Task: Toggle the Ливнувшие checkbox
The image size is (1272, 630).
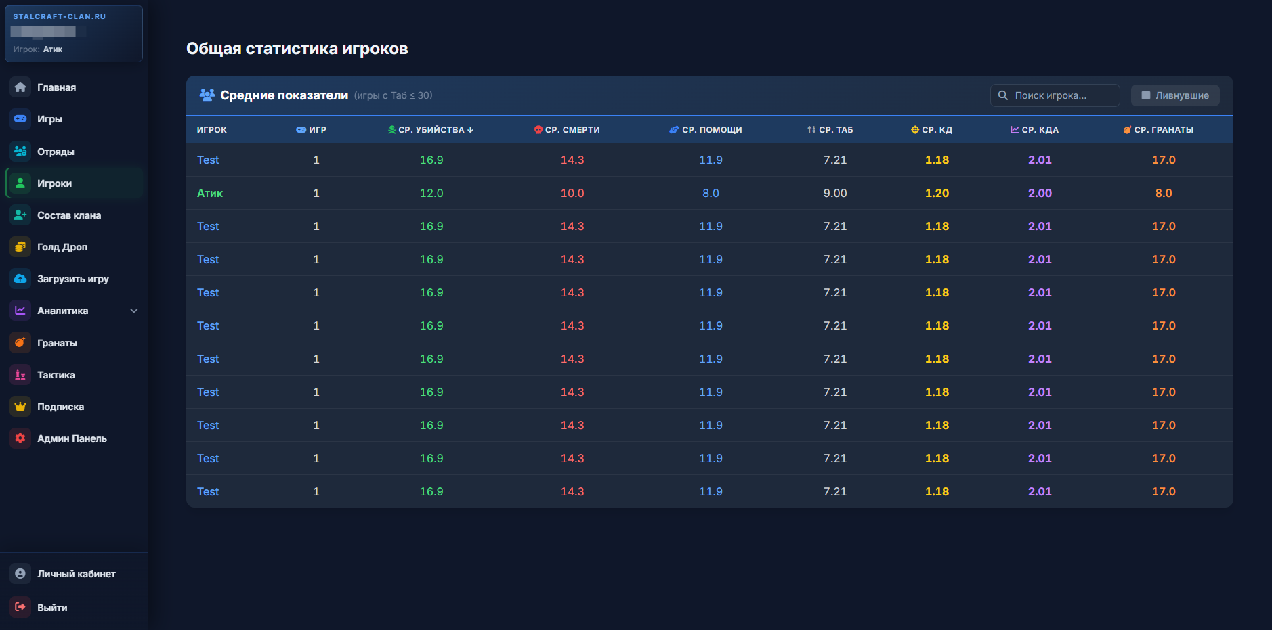Action: pyautogui.click(x=1146, y=95)
